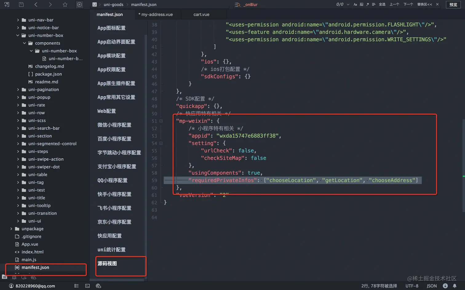
Task: Click the 预览 preview button
Action: (454, 5)
